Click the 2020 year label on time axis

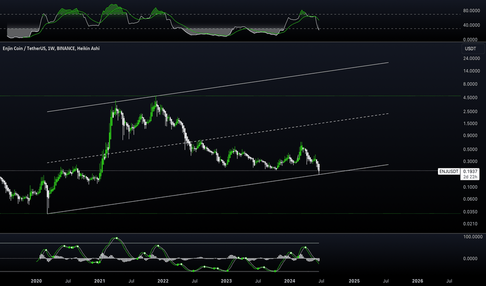pyautogui.click(x=37, y=281)
